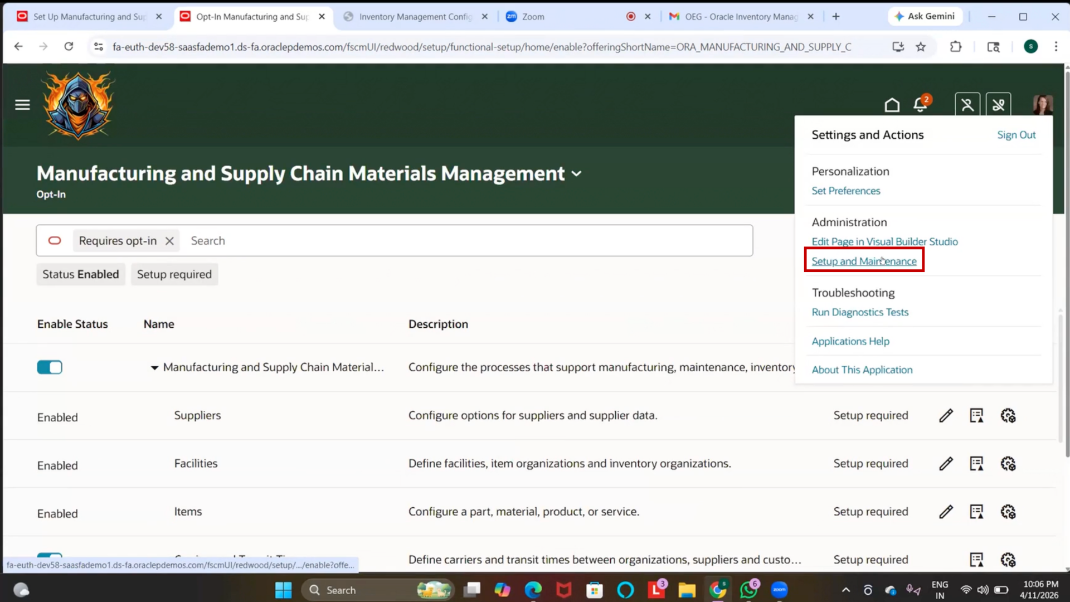Open WhatsApp from the taskbar

[748, 590]
